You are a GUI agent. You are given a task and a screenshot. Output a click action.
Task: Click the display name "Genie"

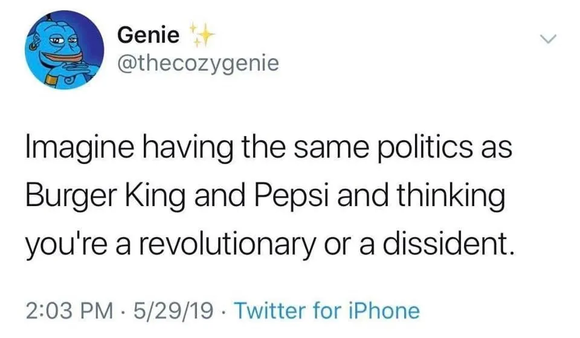148,35
